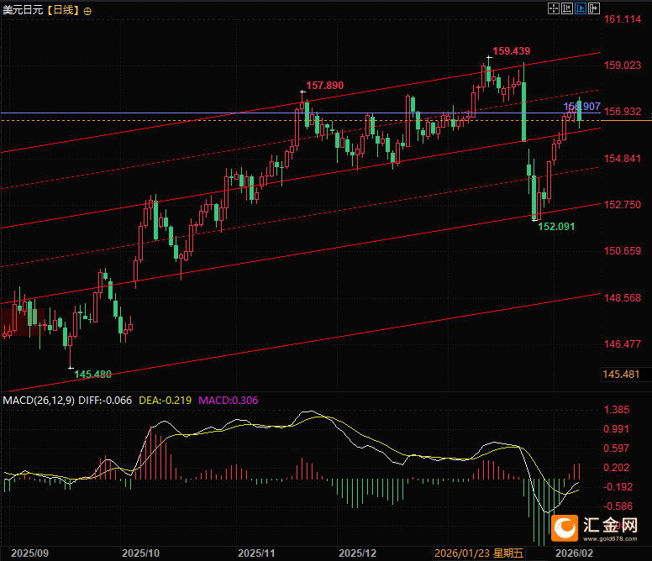Screen dimensions: 652x561
Task: Click the DIFF:-0.066 readout
Action: (105, 401)
